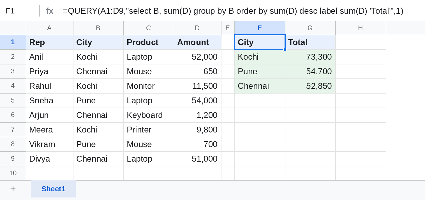Click the total cell "73,300"
425x200 pixels.
click(x=310, y=57)
